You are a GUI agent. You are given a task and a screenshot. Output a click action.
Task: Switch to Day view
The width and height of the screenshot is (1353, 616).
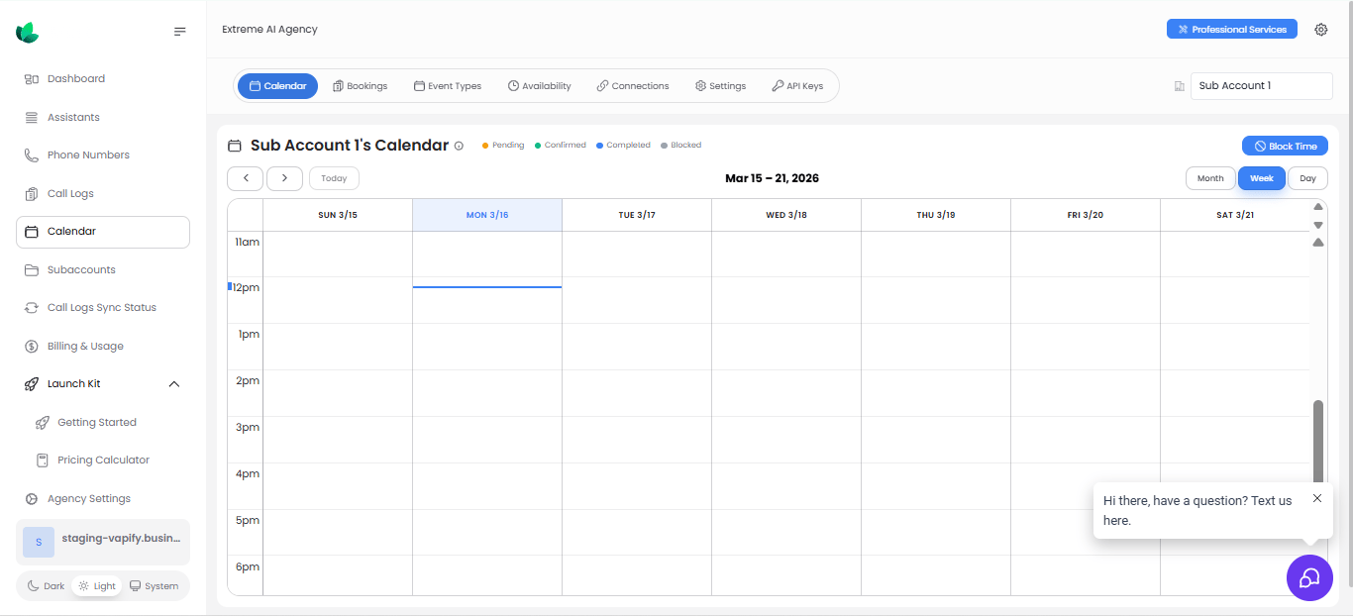(1308, 178)
